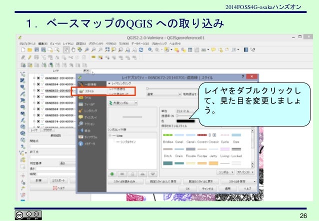Click the layer transparency slider handle
This screenshot has height=221, width=319.
tap(147, 88)
